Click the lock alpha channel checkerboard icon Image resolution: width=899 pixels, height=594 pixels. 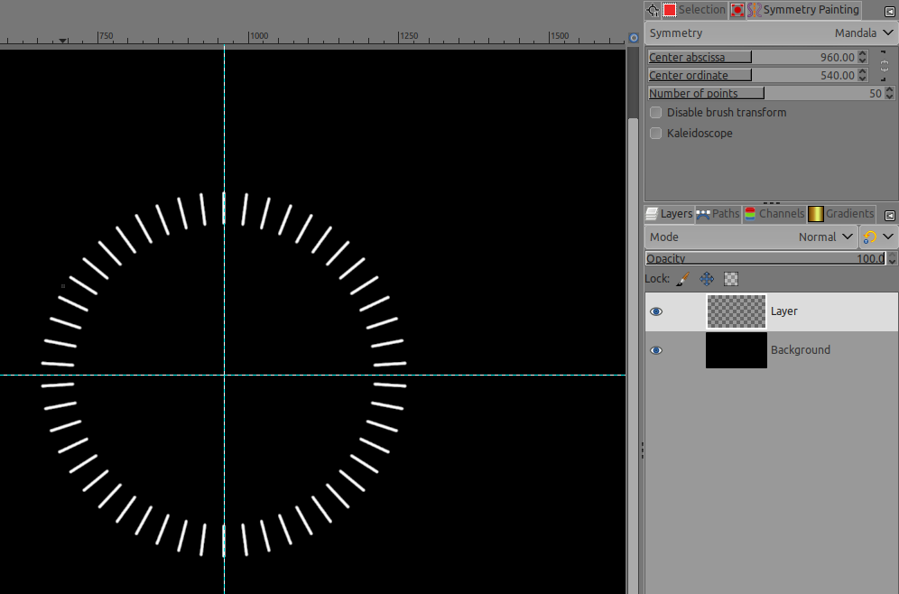click(731, 279)
